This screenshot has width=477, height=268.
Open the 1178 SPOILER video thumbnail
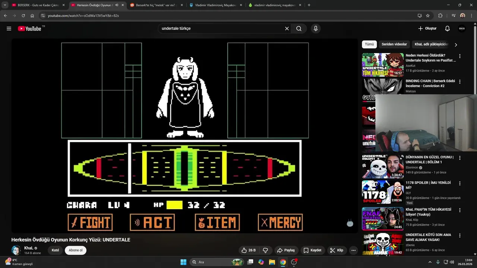click(383, 192)
